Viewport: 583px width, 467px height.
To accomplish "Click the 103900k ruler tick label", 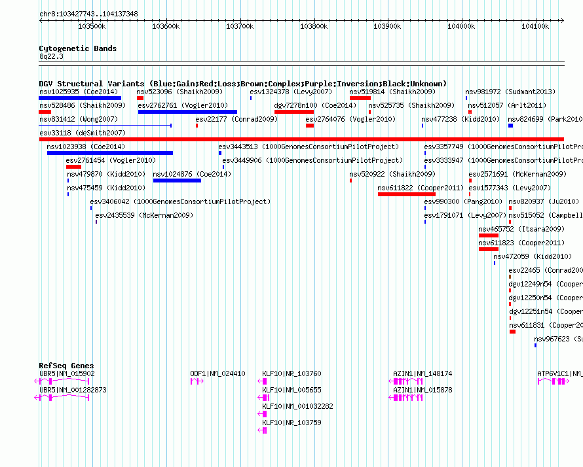I will [387, 26].
